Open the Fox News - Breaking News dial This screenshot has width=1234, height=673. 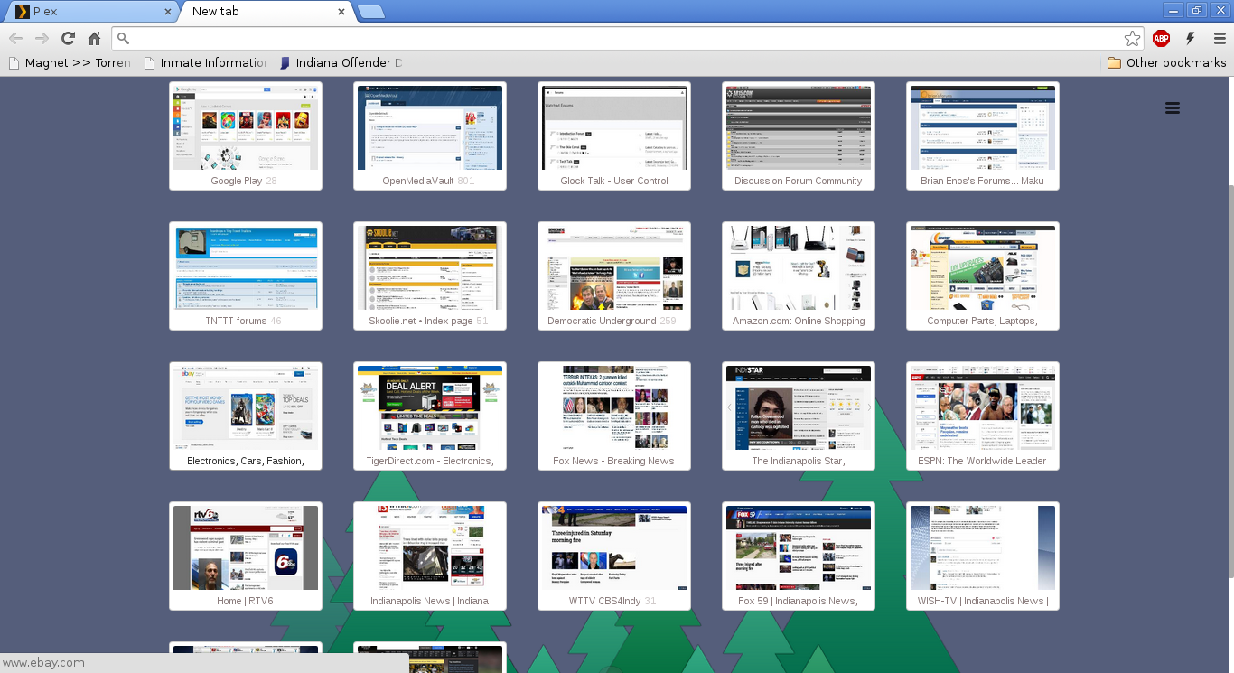[x=614, y=416]
